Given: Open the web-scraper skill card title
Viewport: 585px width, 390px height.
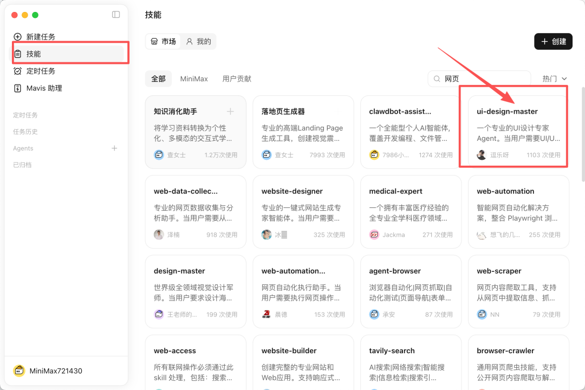Looking at the screenshot, I should [499, 271].
